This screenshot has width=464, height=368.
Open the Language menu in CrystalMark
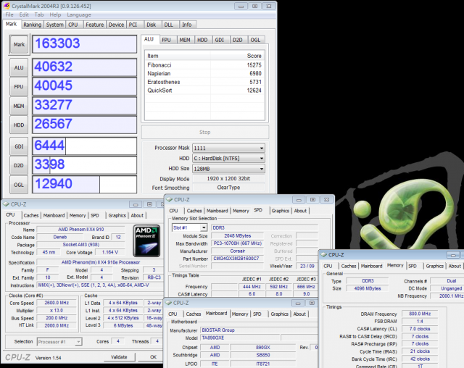tap(79, 14)
